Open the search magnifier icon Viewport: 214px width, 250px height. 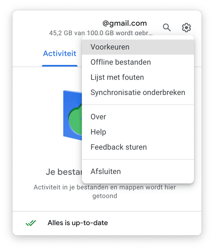tap(167, 28)
